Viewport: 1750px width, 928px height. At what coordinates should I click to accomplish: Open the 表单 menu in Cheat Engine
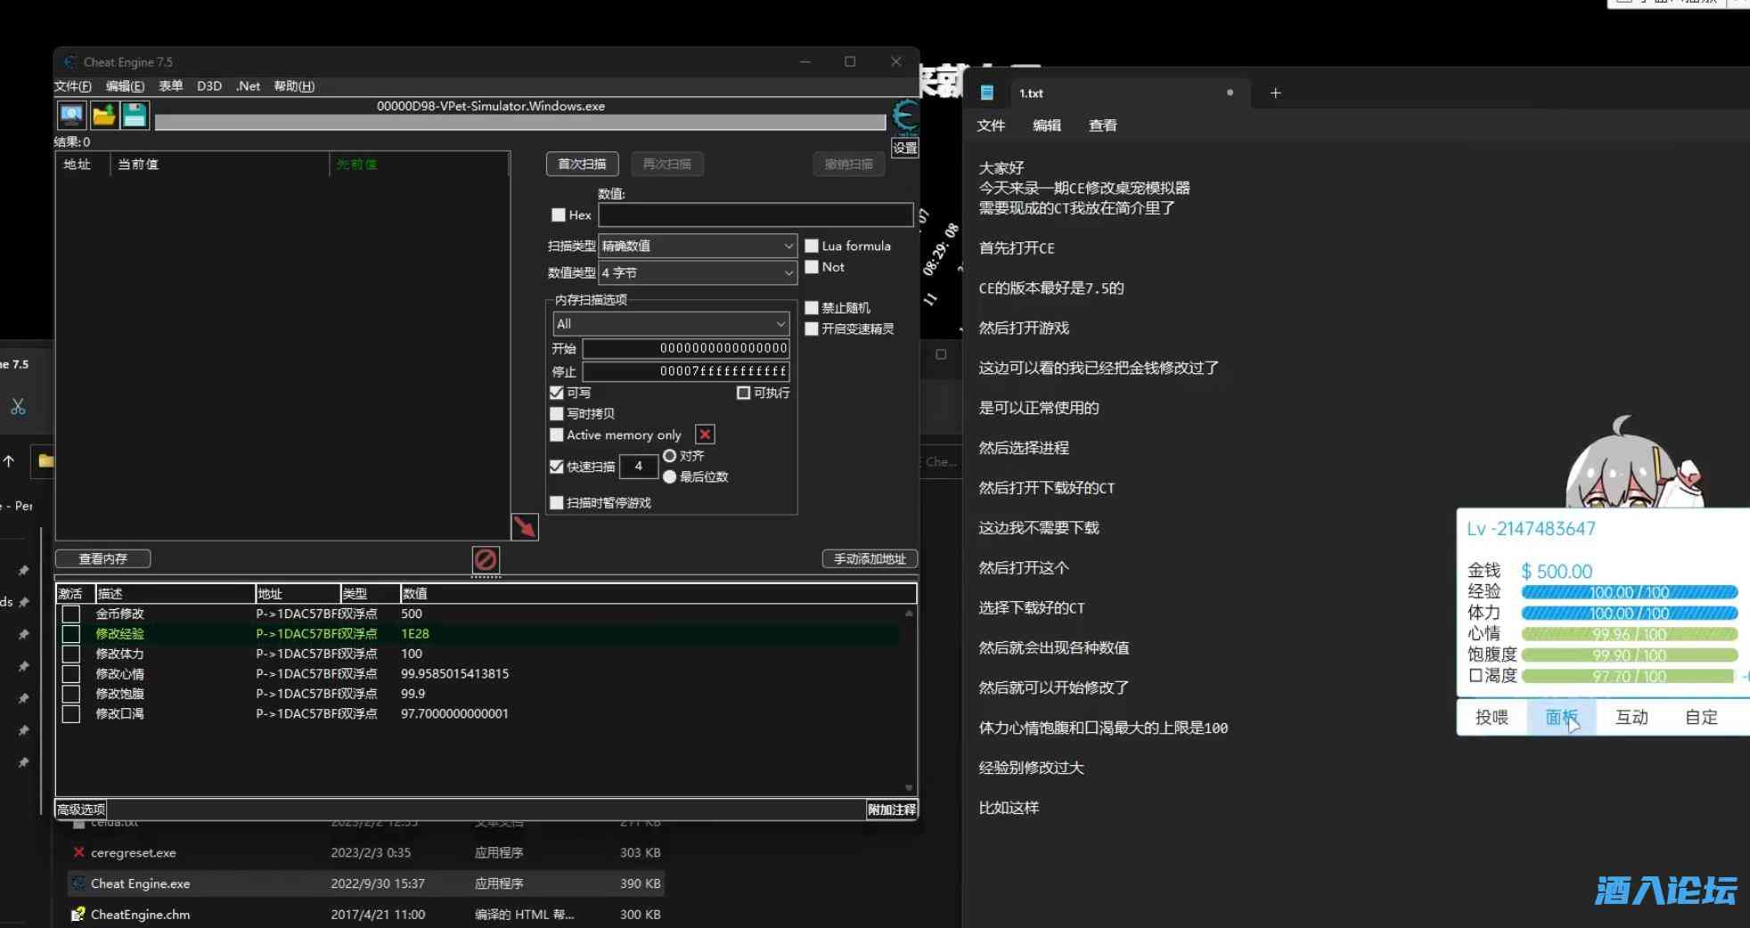tap(170, 86)
